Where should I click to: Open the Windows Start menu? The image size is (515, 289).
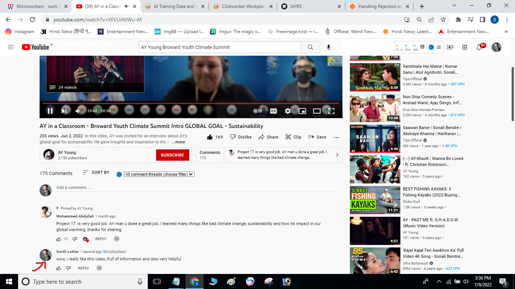pos(9,281)
